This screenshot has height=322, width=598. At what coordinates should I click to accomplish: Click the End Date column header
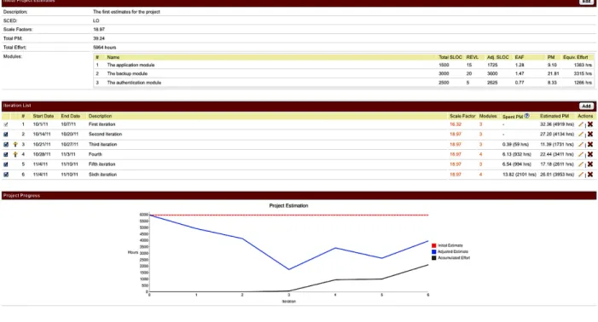pyautogui.click(x=71, y=116)
